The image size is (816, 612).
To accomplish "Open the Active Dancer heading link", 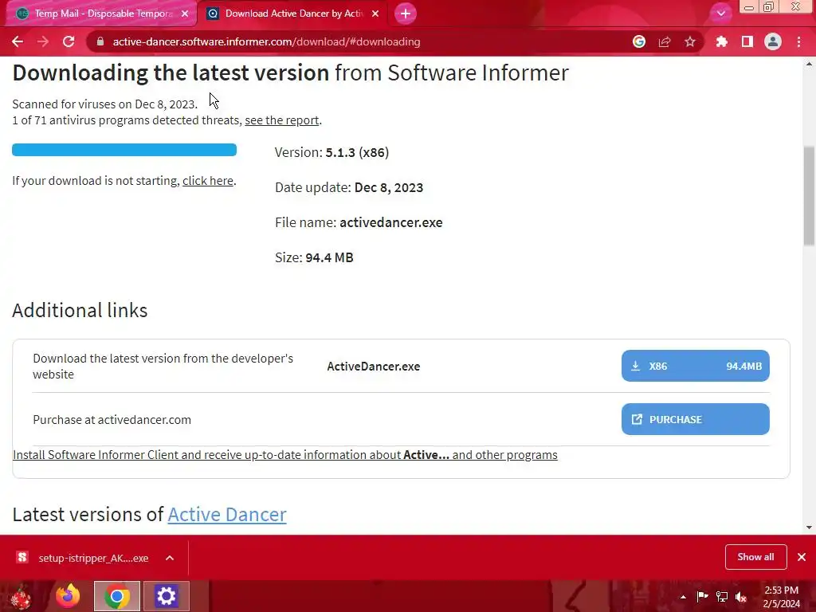I will click(227, 515).
